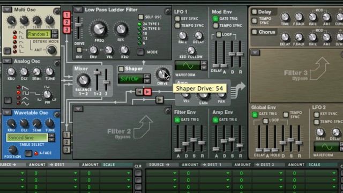Select next Multi Osc detune mode after Random 1
Viewport: 343px width, 193px height.
point(55,36)
